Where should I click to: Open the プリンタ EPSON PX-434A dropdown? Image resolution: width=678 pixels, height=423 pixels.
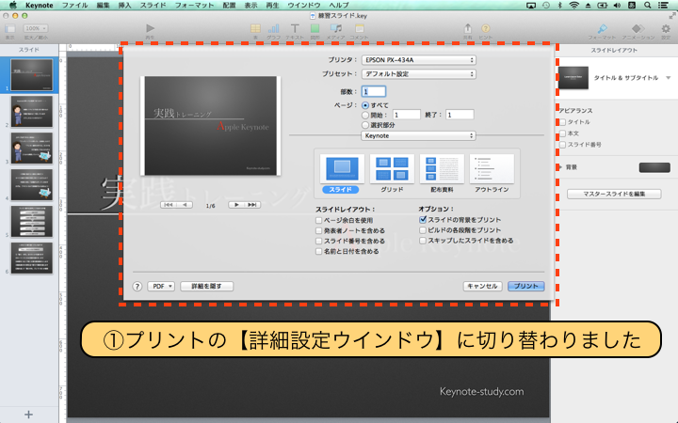(418, 60)
